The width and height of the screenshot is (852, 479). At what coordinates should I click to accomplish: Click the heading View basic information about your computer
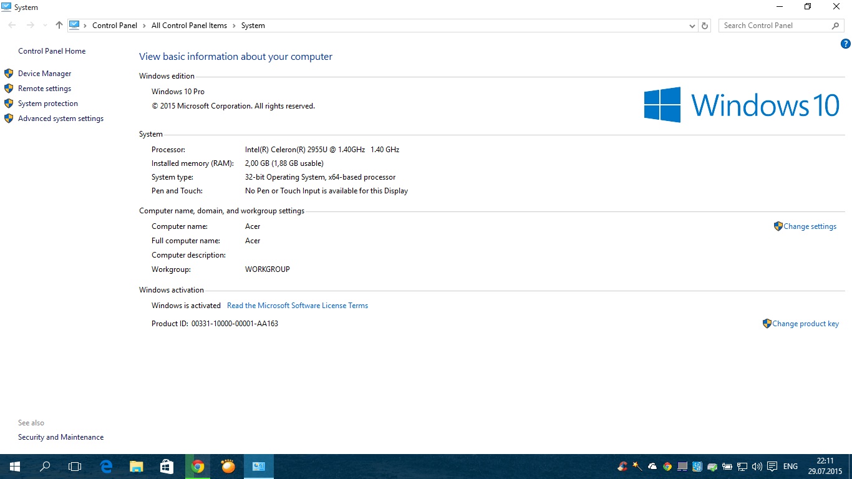point(236,57)
